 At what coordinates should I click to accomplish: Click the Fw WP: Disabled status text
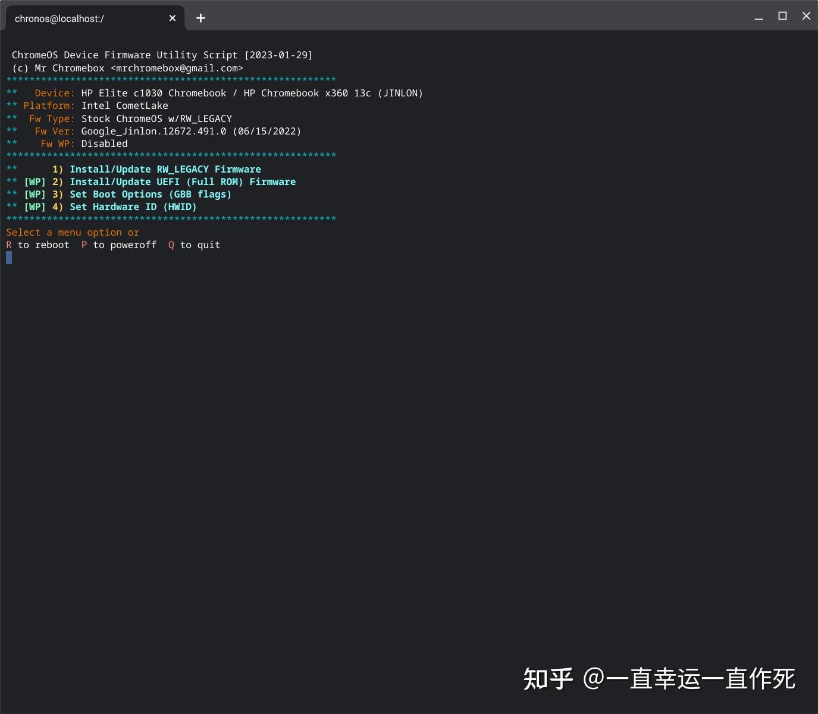pos(84,144)
